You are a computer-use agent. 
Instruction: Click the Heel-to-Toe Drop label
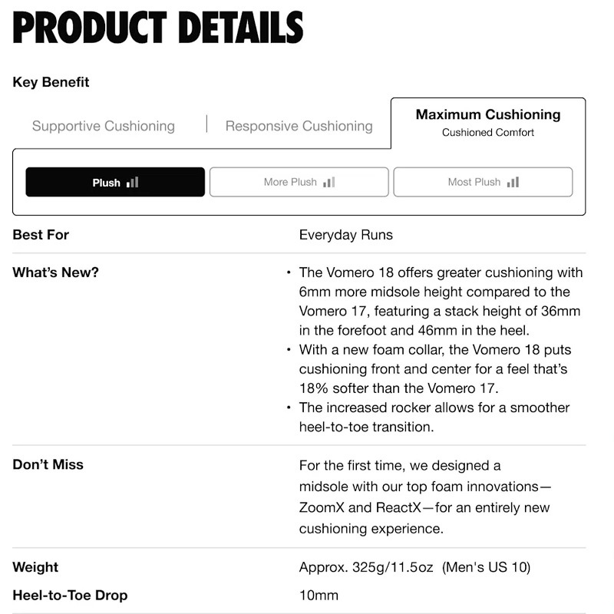click(x=70, y=596)
